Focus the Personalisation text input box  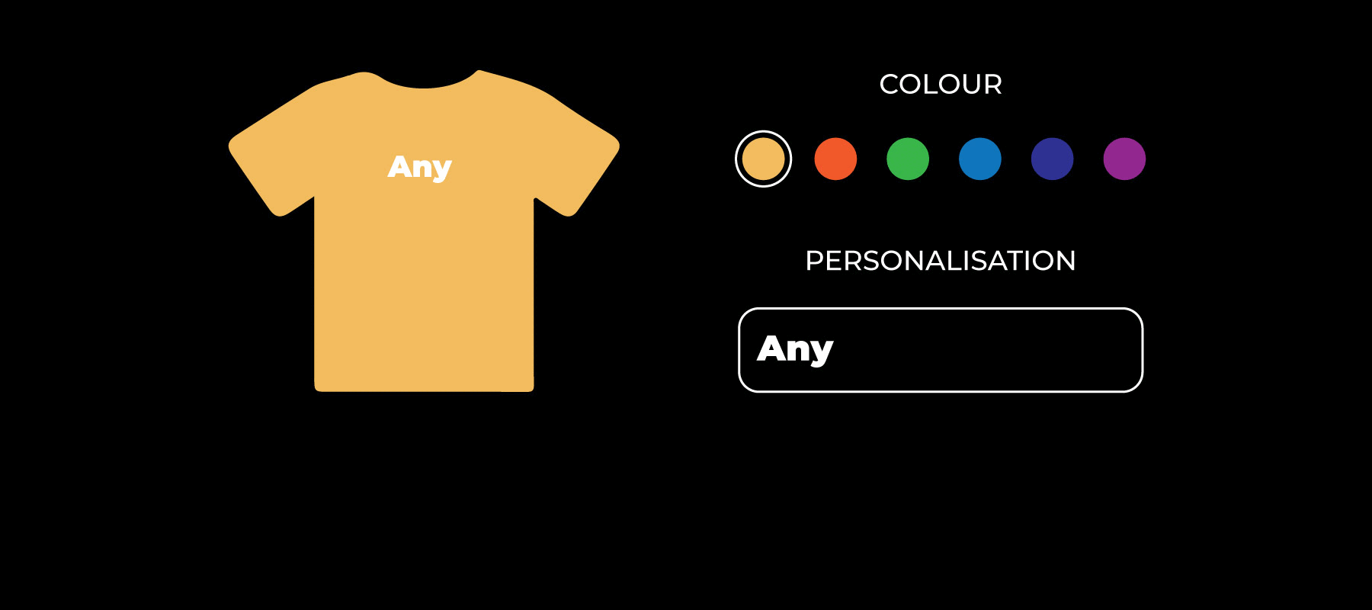941,350
